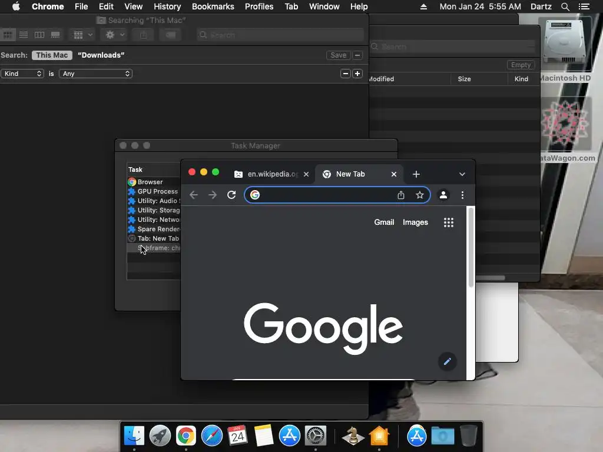Bookmark this tab with the star icon
Viewport: 603px width, 452px height.
pyautogui.click(x=419, y=195)
